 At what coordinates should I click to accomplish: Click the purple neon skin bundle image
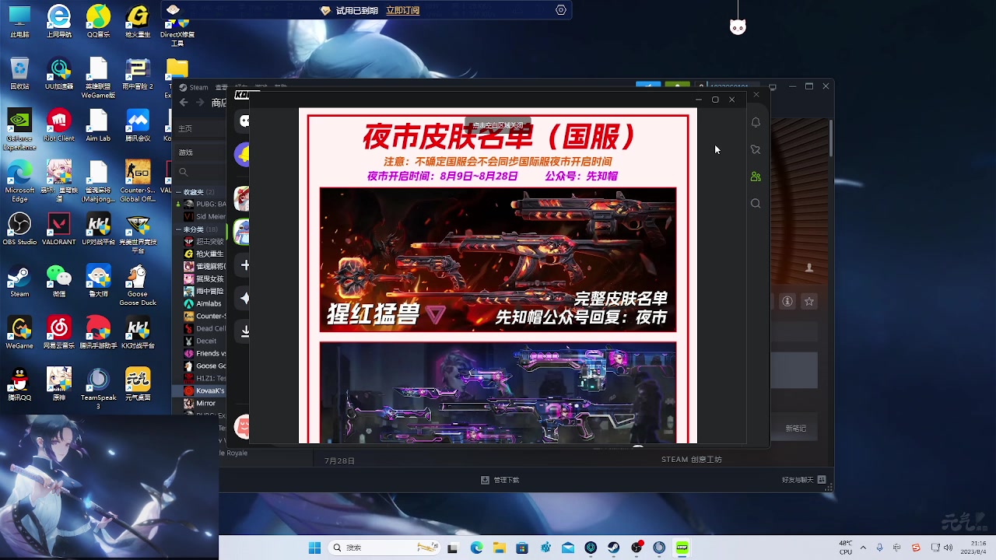point(498,393)
